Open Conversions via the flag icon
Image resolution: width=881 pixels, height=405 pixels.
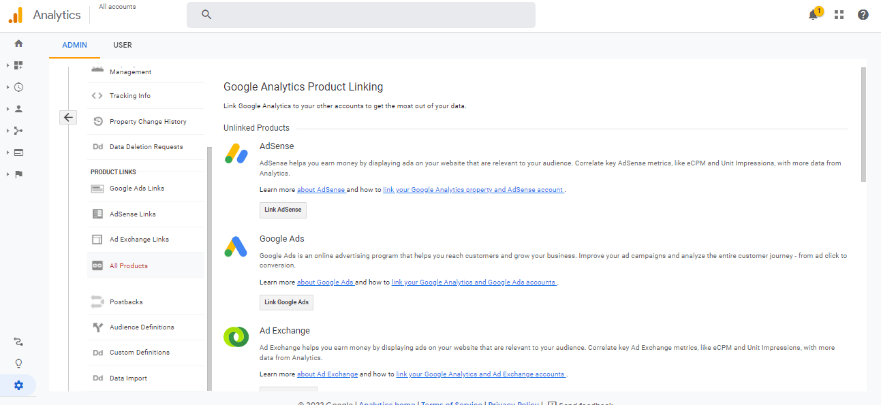click(18, 174)
